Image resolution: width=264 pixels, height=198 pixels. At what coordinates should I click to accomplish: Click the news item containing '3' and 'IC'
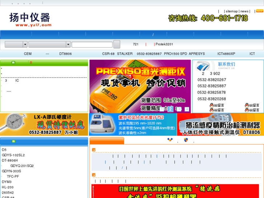[x=12, y=81]
